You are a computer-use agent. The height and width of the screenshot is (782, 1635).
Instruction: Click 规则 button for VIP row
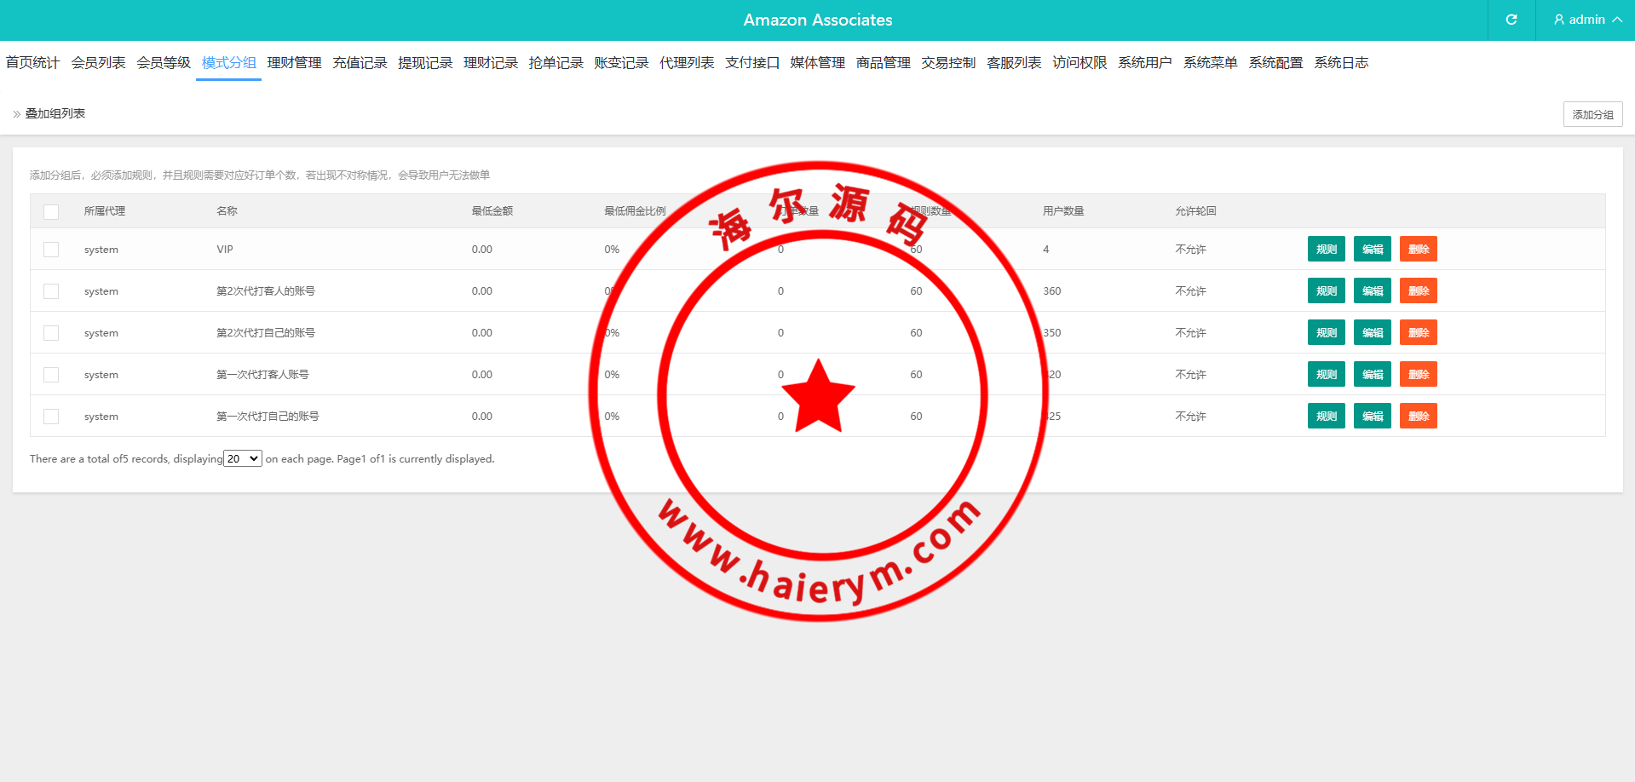pos(1327,250)
